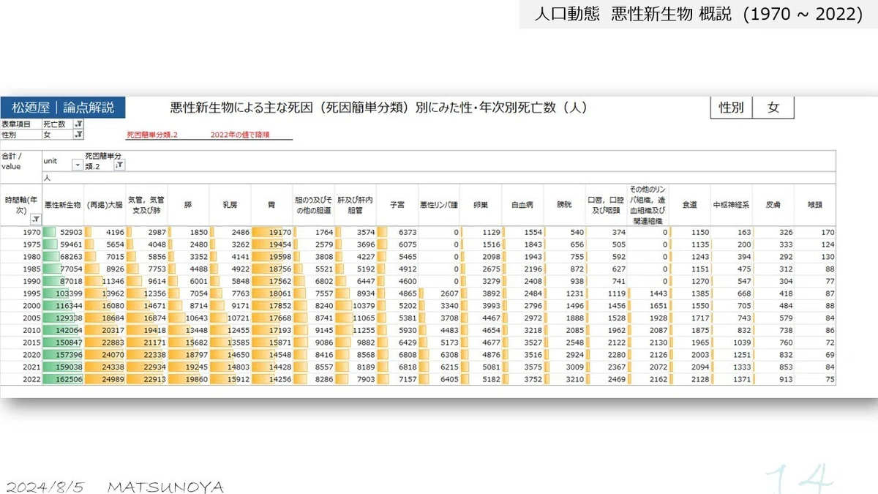The image size is (878, 494).
Task: Select the 死亡数 filter value cell
Action: pyautogui.click(x=59, y=124)
